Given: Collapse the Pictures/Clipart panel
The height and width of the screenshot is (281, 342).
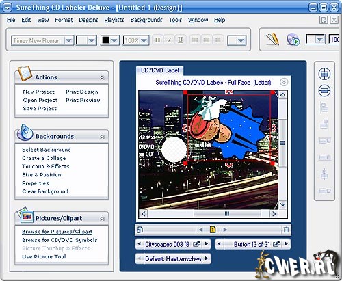Looking at the screenshot, I should (x=102, y=218).
